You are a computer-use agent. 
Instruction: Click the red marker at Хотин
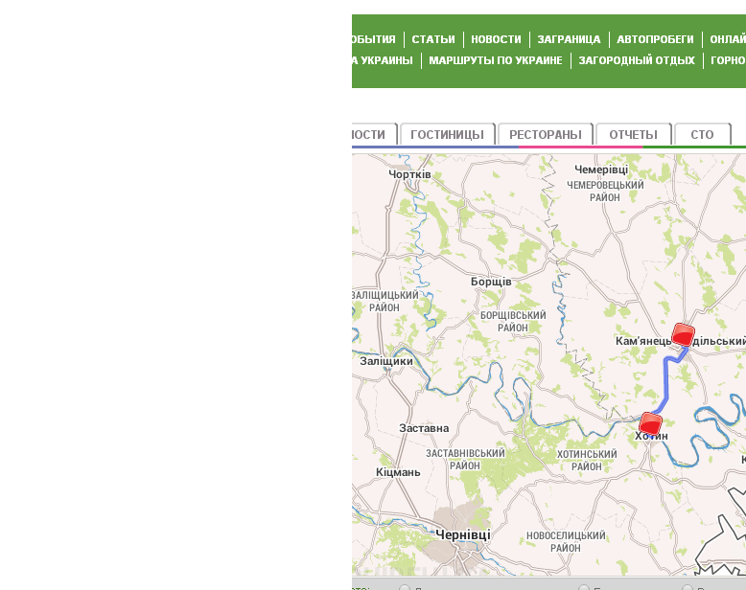pyautogui.click(x=651, y=422)
